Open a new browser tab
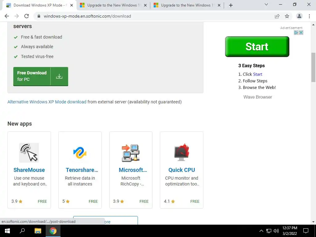This screenshot has height=237, width=316. [x=231, y=5]
